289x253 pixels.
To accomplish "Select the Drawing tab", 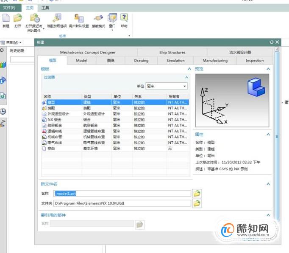I will coord(141,61).
